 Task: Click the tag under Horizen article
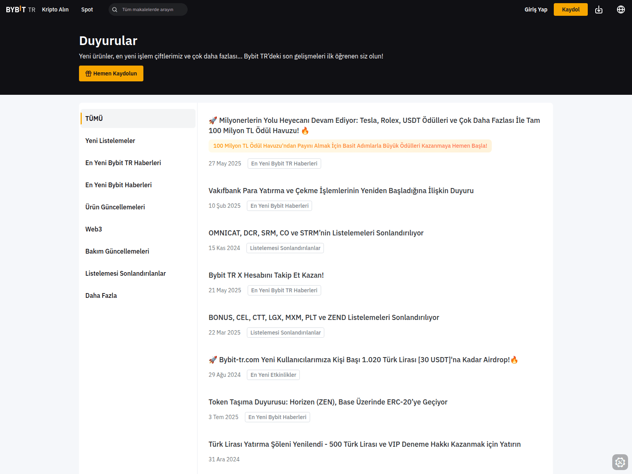pyautogui.click(x=277, y=417)
